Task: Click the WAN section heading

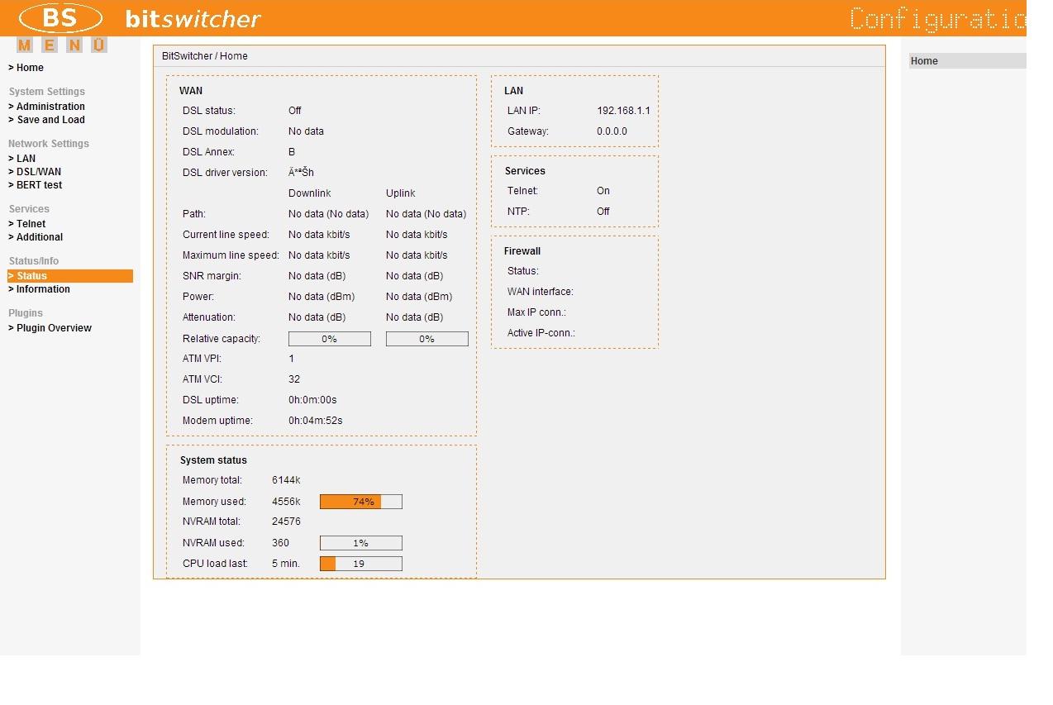Action: [x=191, y=91]
